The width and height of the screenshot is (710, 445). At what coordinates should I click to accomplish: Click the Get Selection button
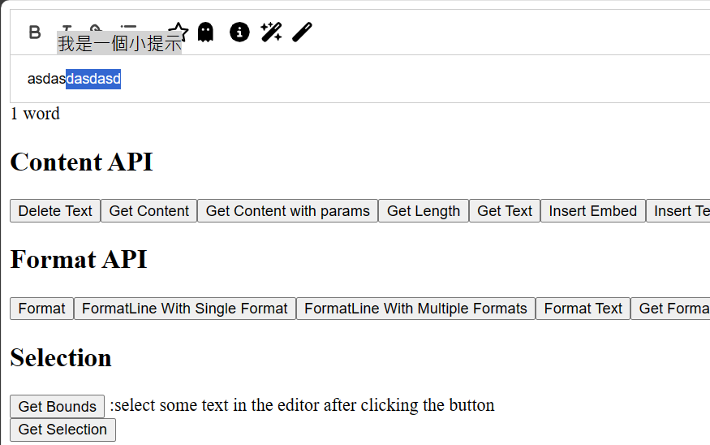[62, 430]
